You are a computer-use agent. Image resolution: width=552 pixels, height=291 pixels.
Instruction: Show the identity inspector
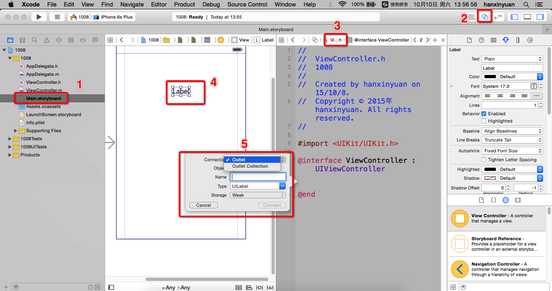pyautogui.click(x=493, y=40)
